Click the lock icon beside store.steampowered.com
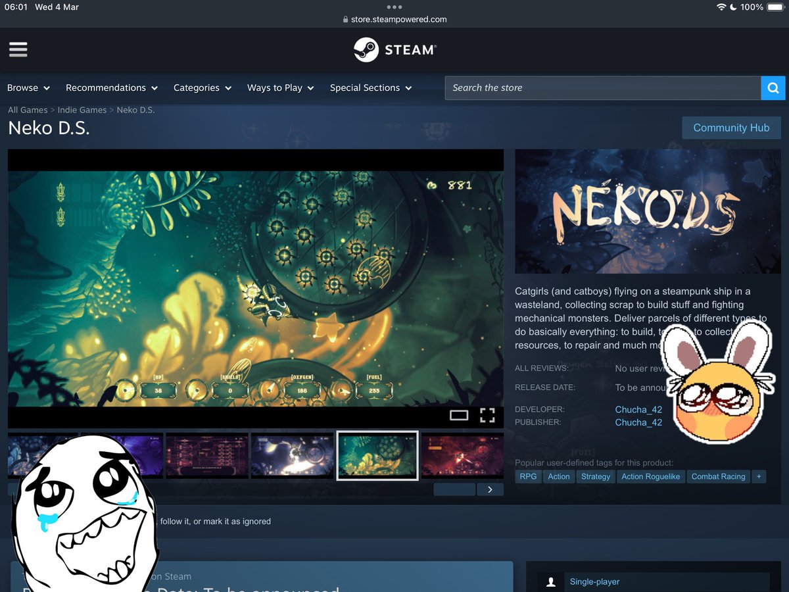Screen dimensions: 789x592 point(346,20)
